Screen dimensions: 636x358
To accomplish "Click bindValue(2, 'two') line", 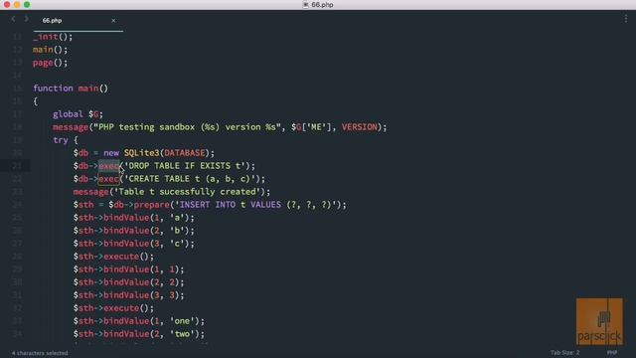I will [139, 334].
